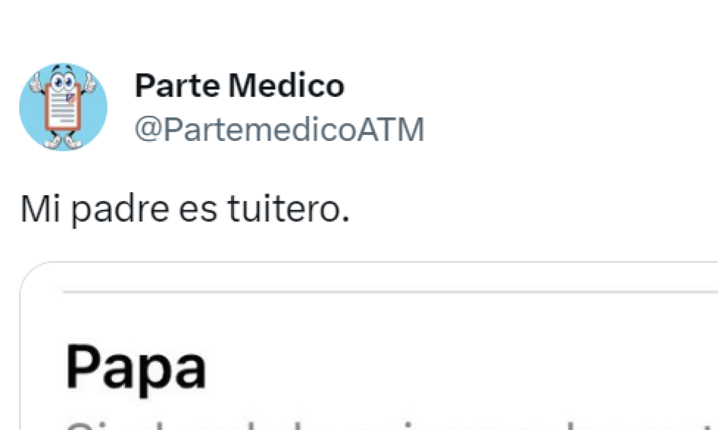
Task: Click the horizontal divider inside the embedded card
Action: click(x=389, y=292)
